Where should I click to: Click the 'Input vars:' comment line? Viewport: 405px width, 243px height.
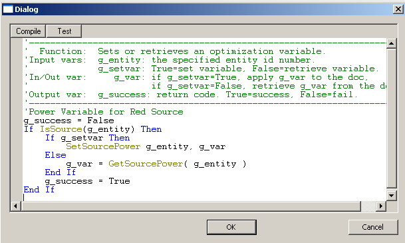point(170,60)
